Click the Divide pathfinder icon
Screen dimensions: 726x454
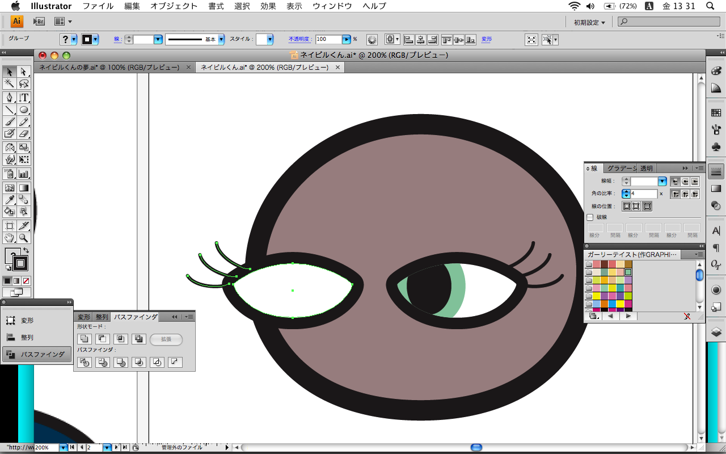coord(85,362)
